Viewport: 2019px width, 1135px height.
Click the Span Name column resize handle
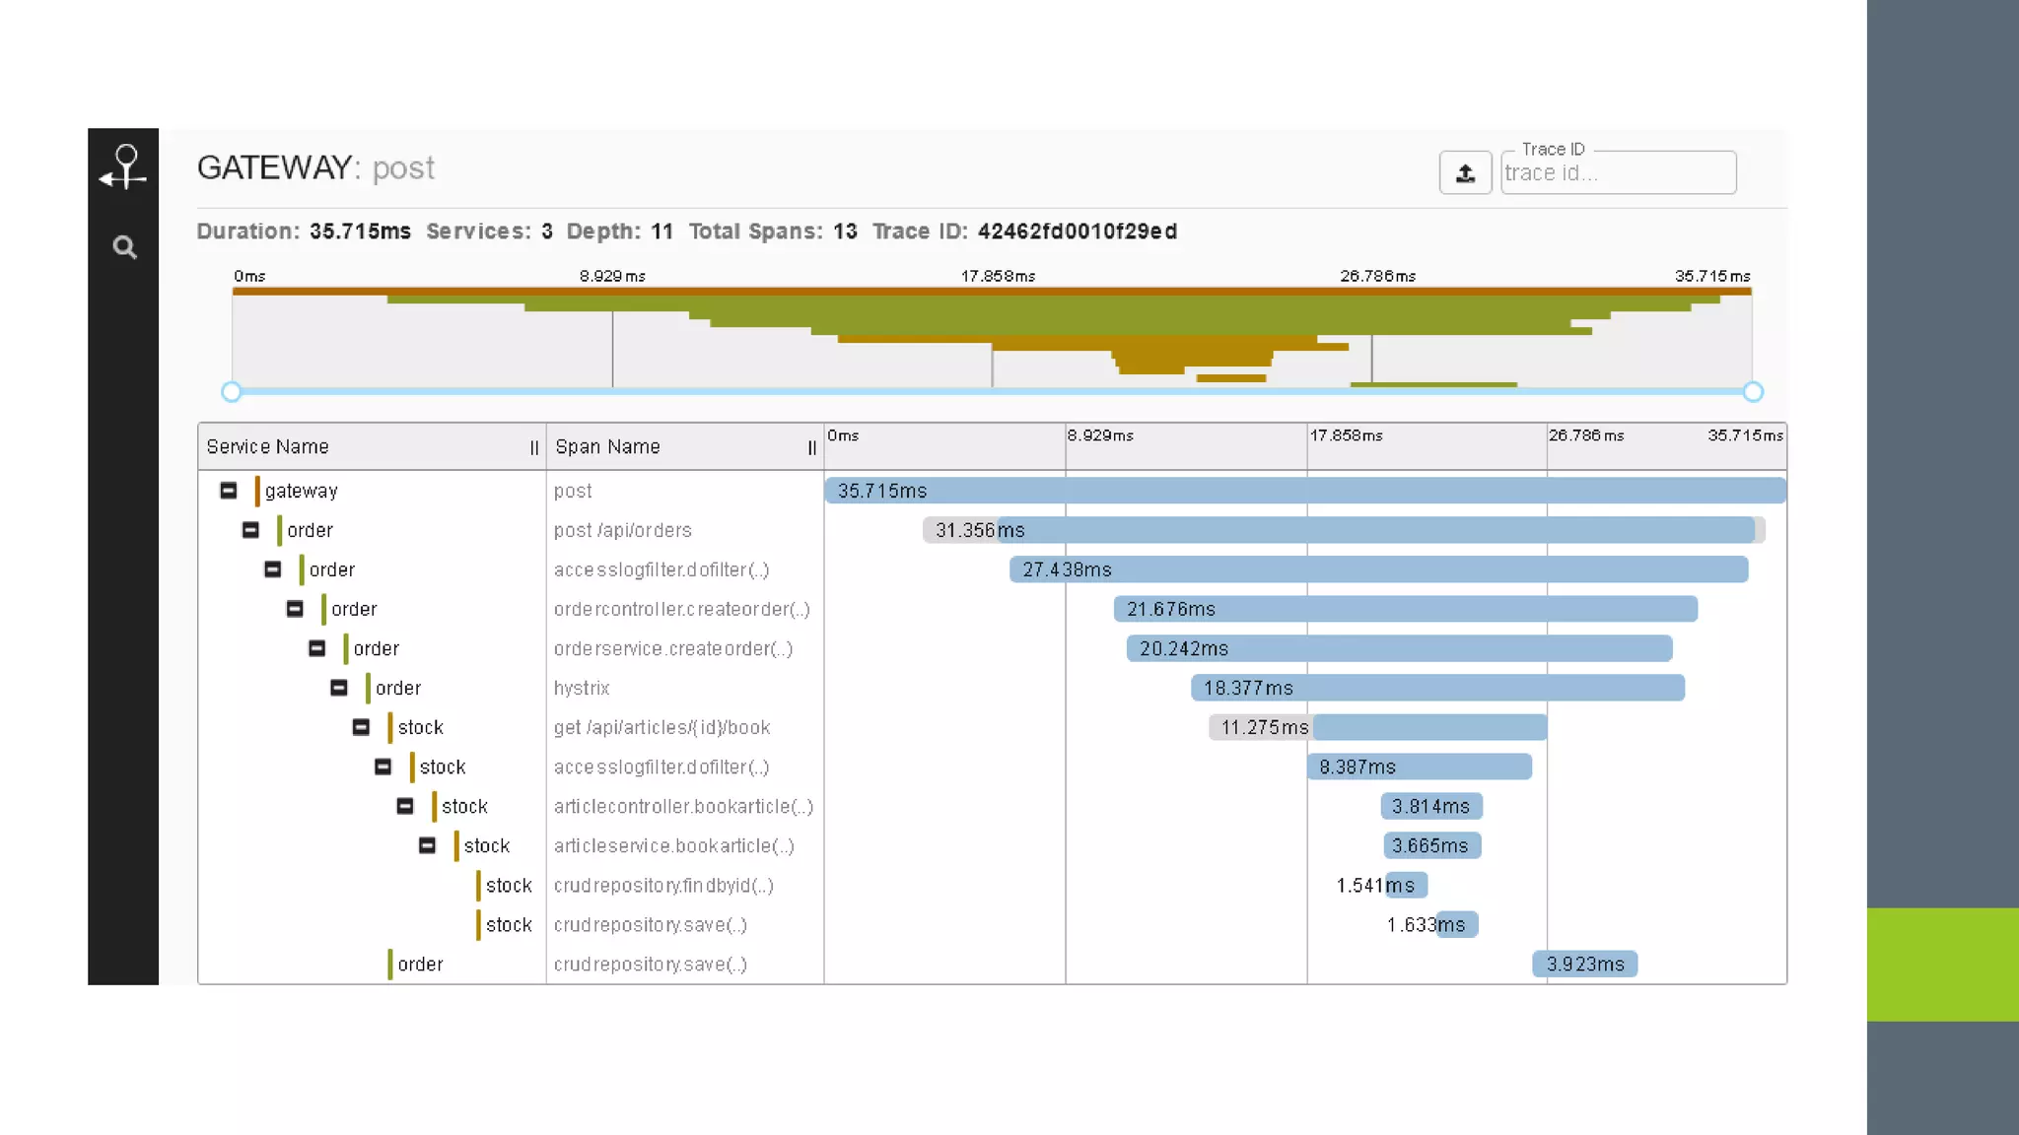click(x=812, y=447)
